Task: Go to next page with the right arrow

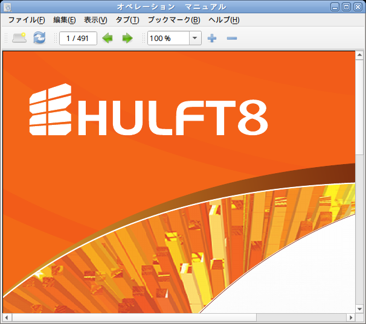Action: click(127, 38)
